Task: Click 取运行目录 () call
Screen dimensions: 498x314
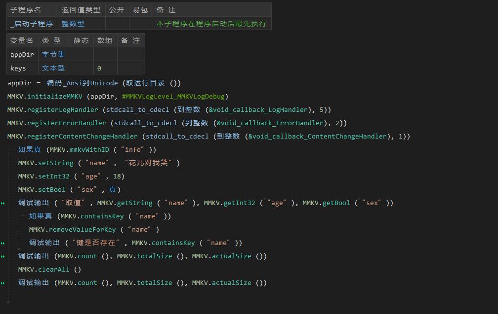Action: pos(153,83)
